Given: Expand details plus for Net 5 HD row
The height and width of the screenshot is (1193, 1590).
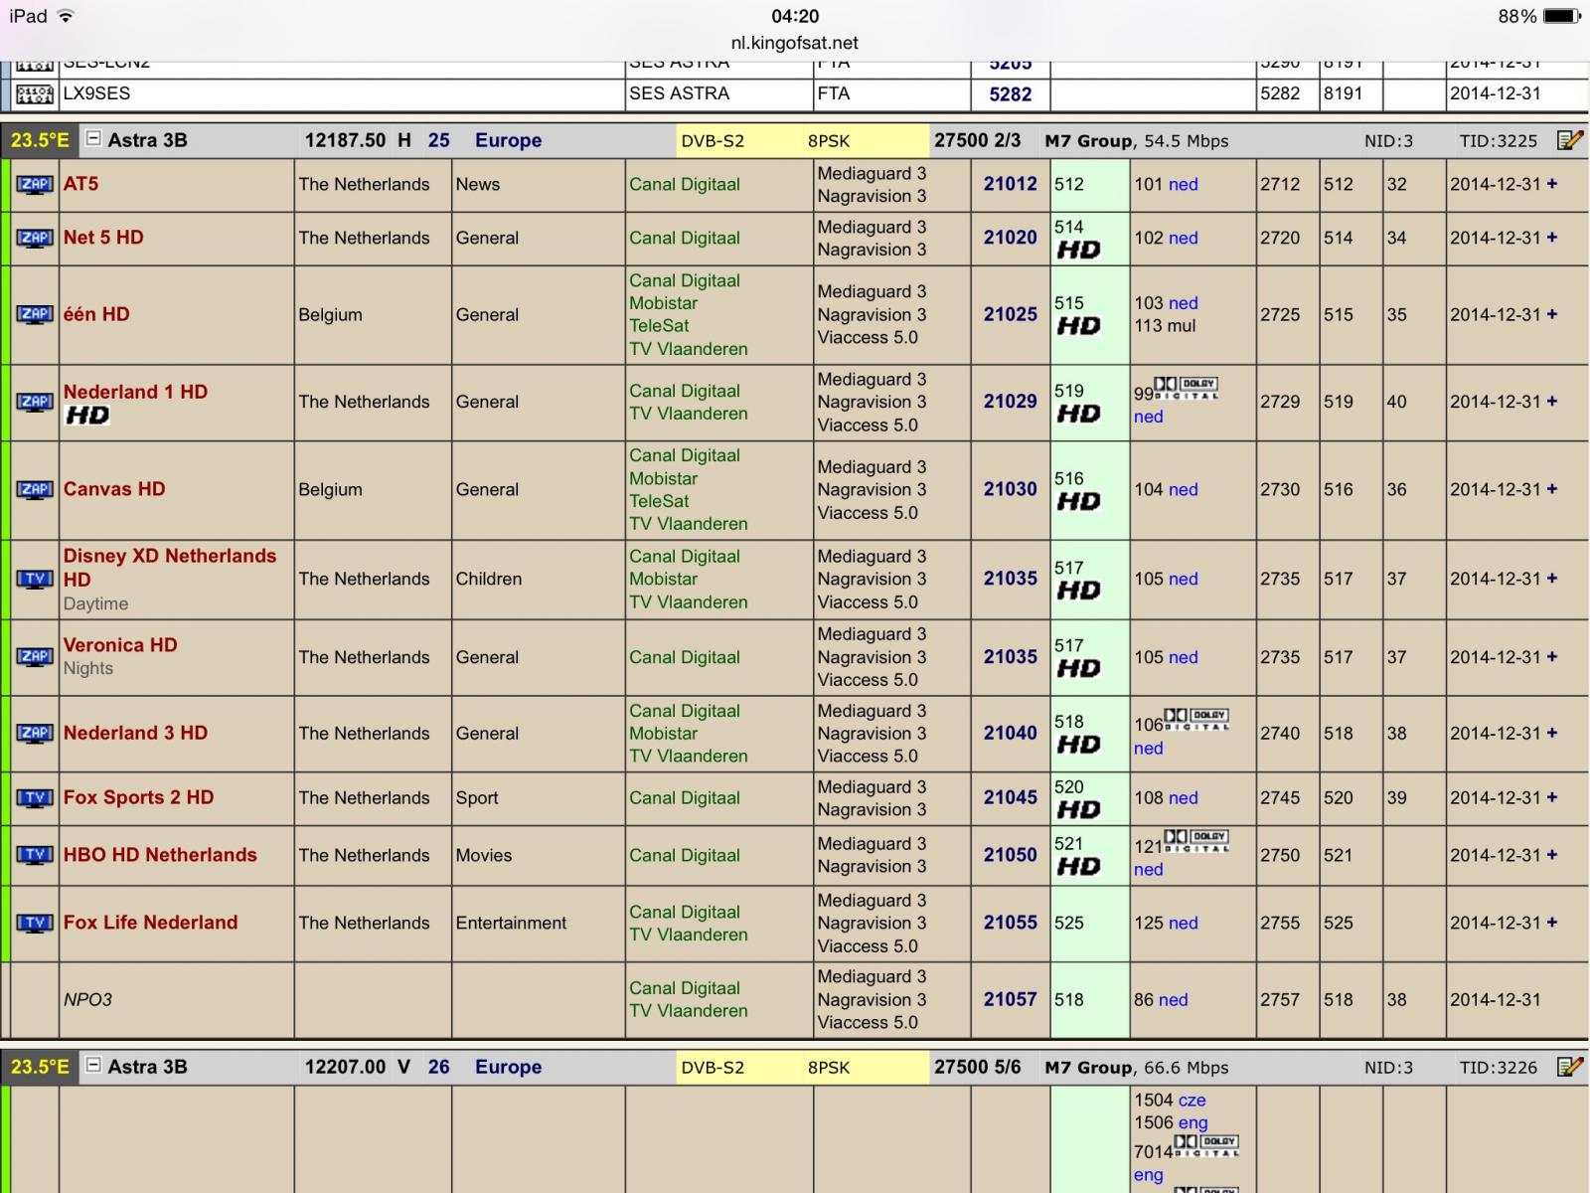Looking at the screenshot, I should coord(1552,238).
